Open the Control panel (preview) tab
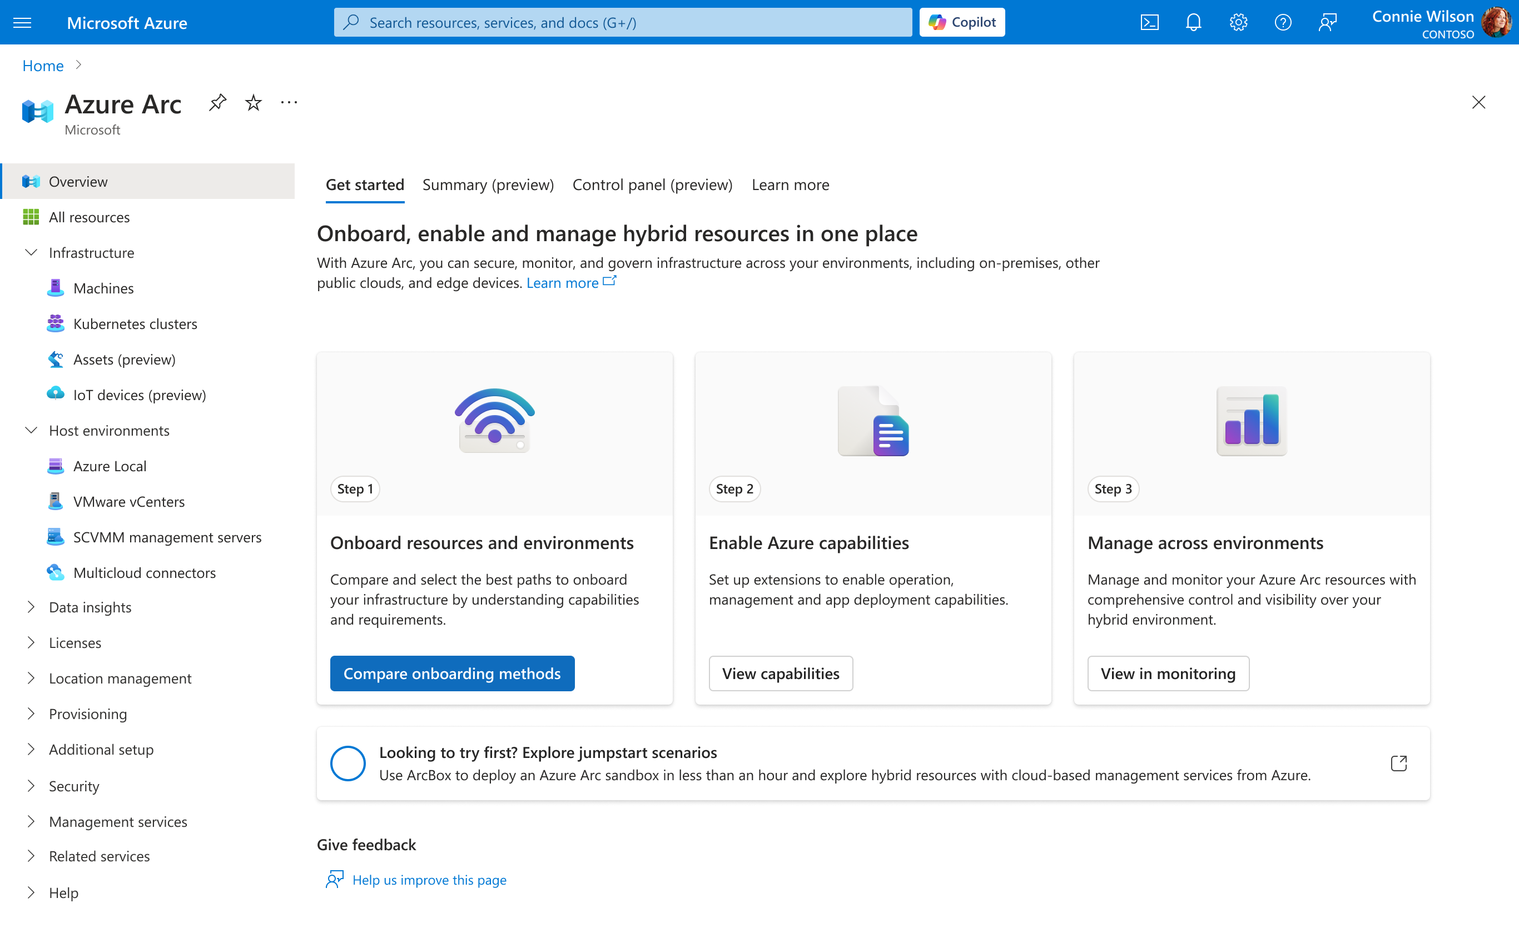Viewport: 1519px width, 948px height. click(652, 184)
